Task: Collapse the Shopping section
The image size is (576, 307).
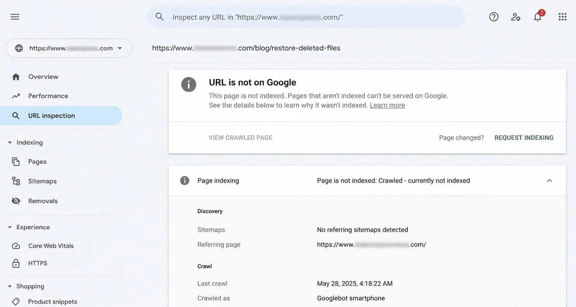Action: pos(10,287)
